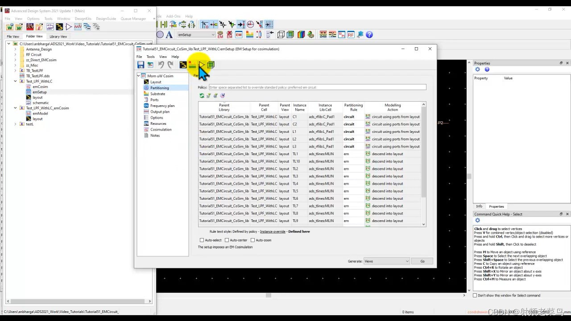The width and height of the screenshot is (571, 321).
Task: Click the Undo arrow in the emSetup toolbar
Action: (161, 65)
